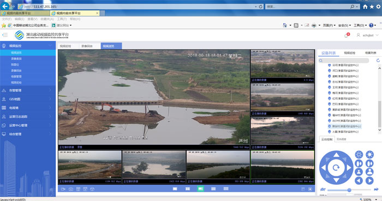Open the xchsjkxt user dropdown
Viewport: 382px width, 201px height.
point(368,35)
